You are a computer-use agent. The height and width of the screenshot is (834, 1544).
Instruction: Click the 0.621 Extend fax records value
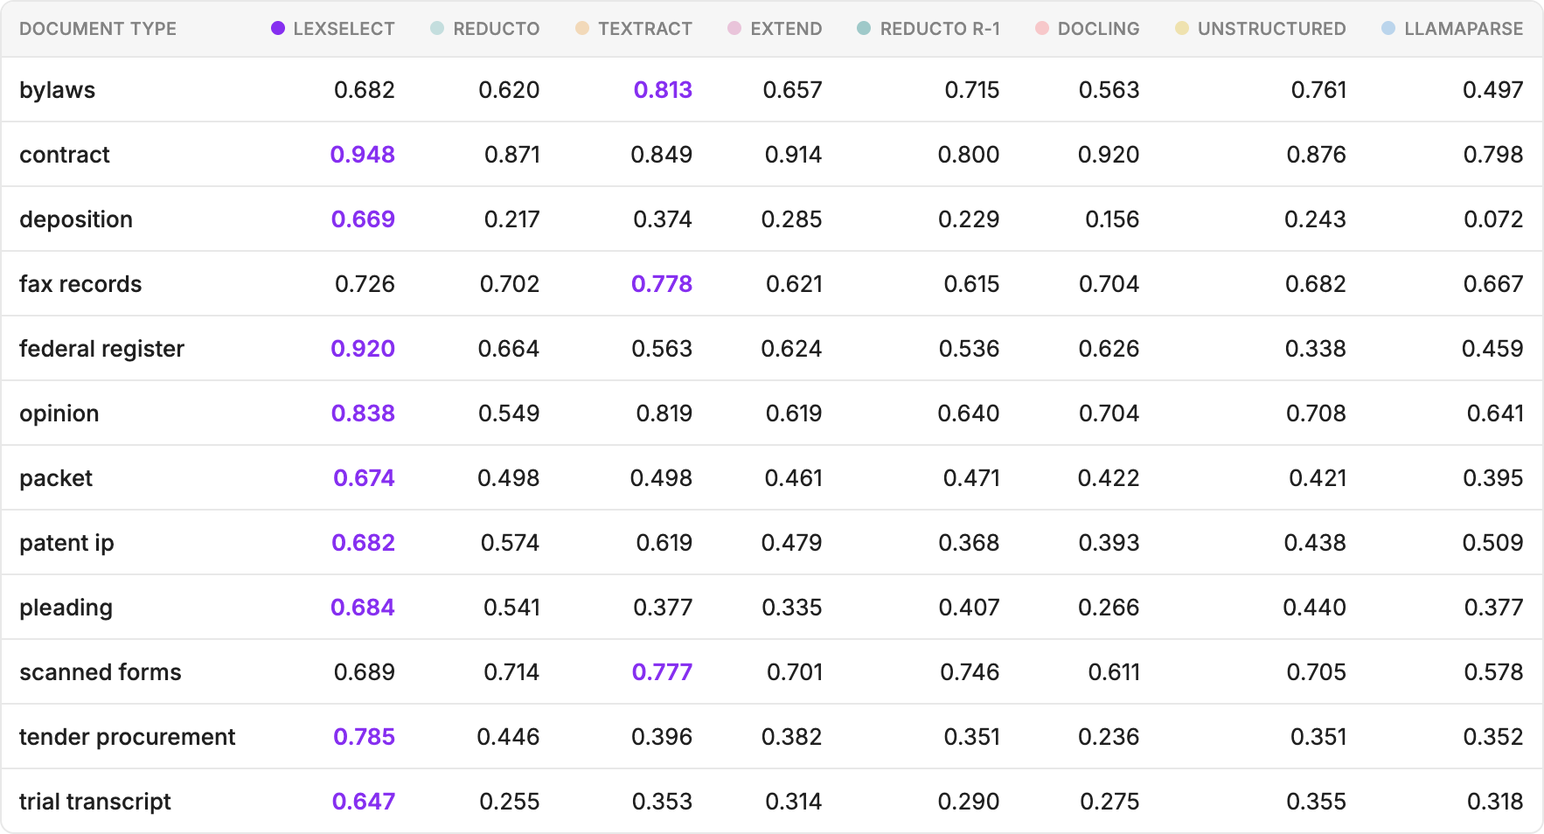(x=794, y=284)
